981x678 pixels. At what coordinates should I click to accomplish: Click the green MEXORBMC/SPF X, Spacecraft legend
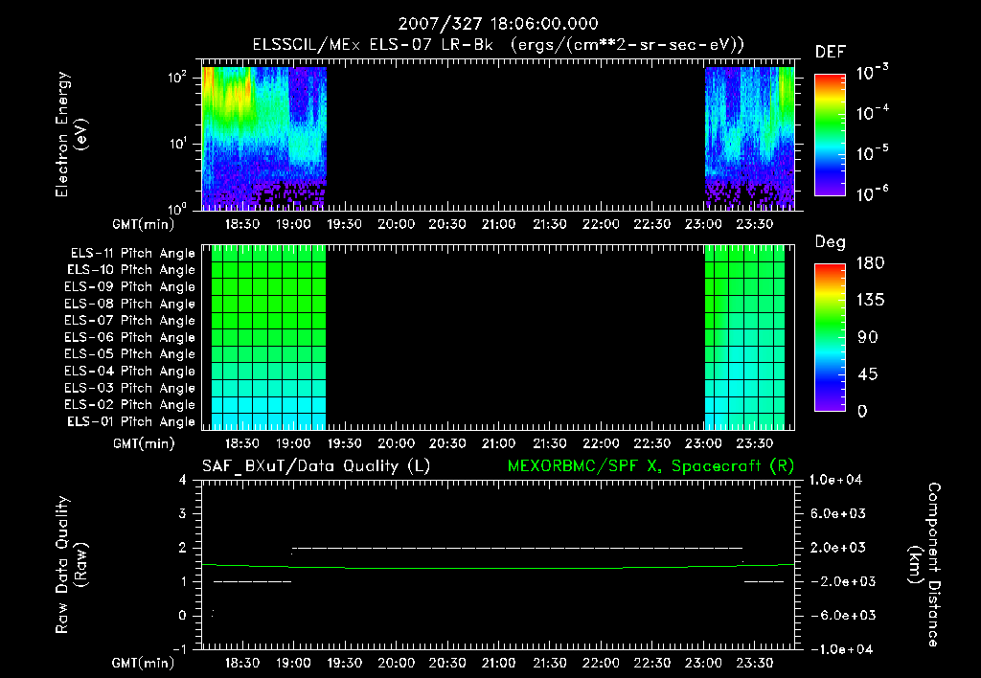point(650,466)
